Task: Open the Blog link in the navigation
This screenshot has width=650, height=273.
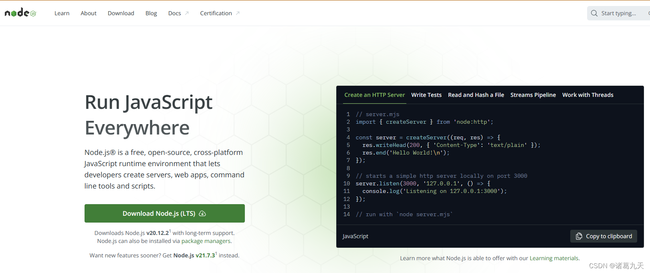Action: [x=151, y=13]
